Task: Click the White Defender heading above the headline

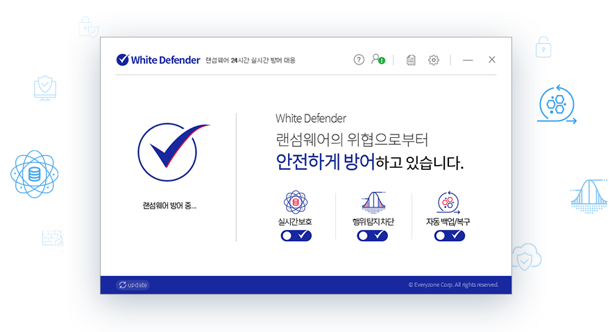Action: (x=311, y=119)
